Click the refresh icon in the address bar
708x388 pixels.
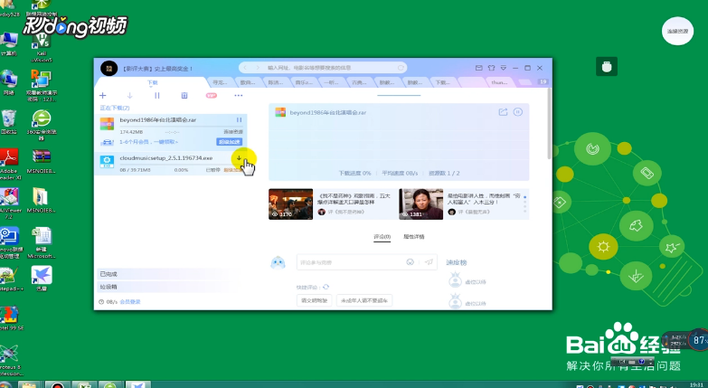[401, 68]
